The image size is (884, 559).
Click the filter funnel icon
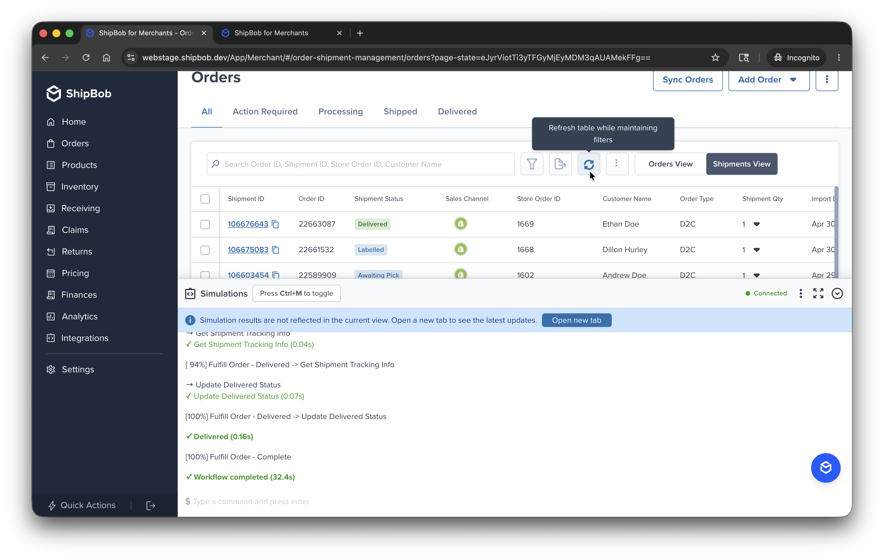(532, 164)
